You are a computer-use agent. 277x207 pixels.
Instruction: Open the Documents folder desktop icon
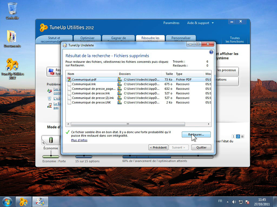[12, 39]
